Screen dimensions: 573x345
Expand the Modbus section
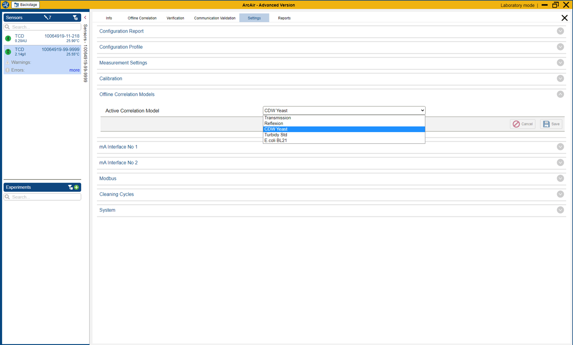pyautogui.click(x=560, y=178)
